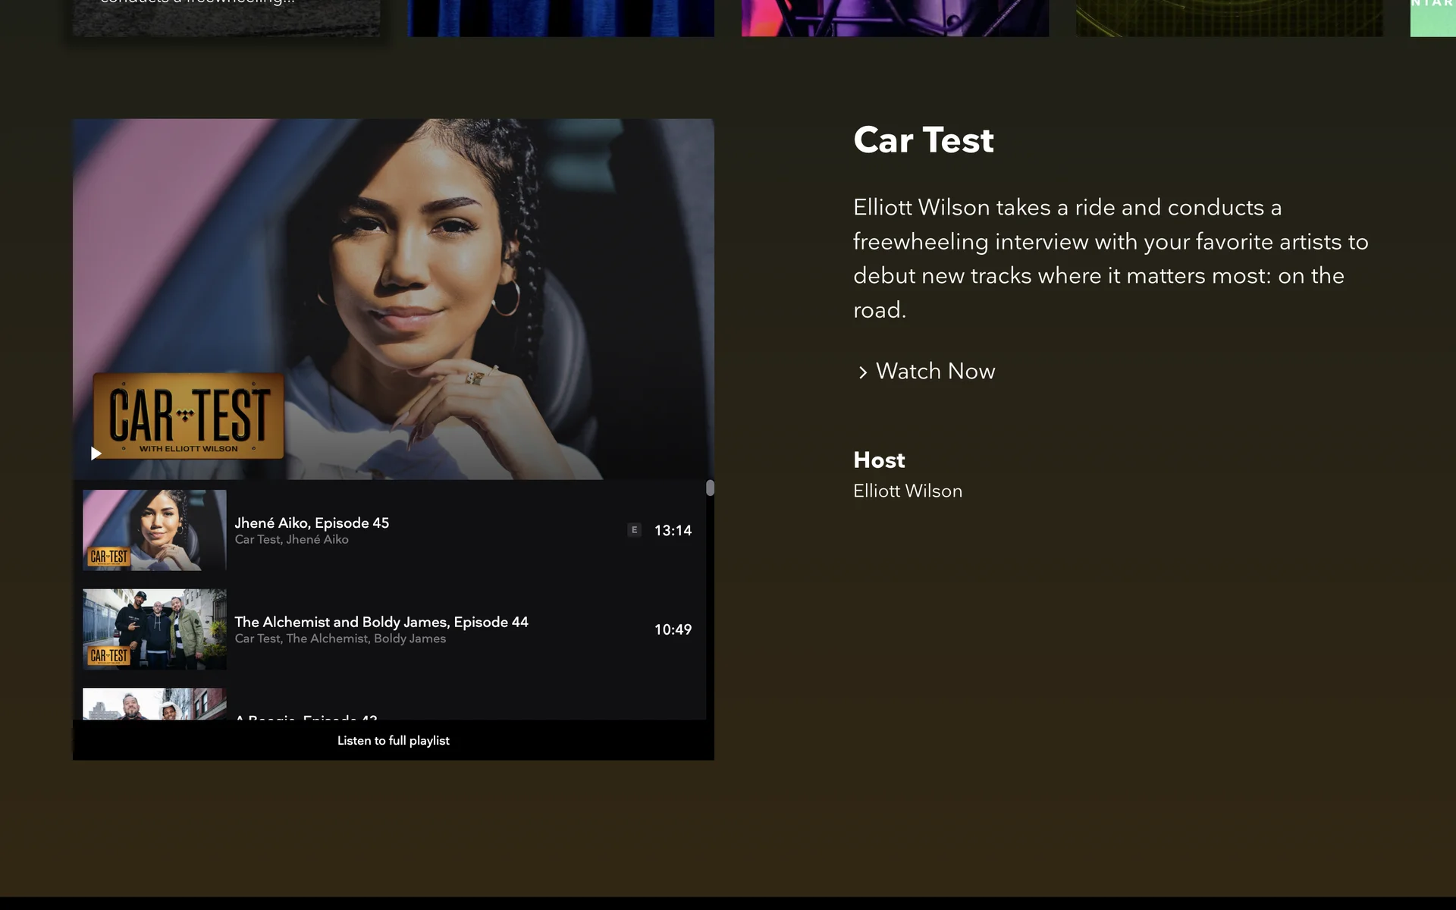
Task: Click the Car Test, Jhené Aiko subtitle
Action: (x=291, y=540)
